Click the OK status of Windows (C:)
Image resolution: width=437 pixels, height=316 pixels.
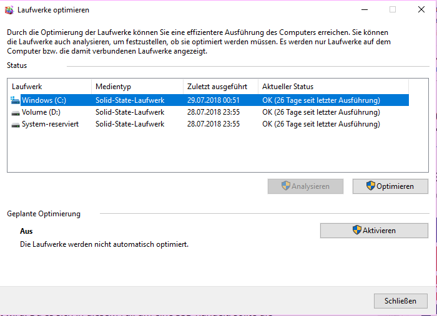[x=321, y=100]
